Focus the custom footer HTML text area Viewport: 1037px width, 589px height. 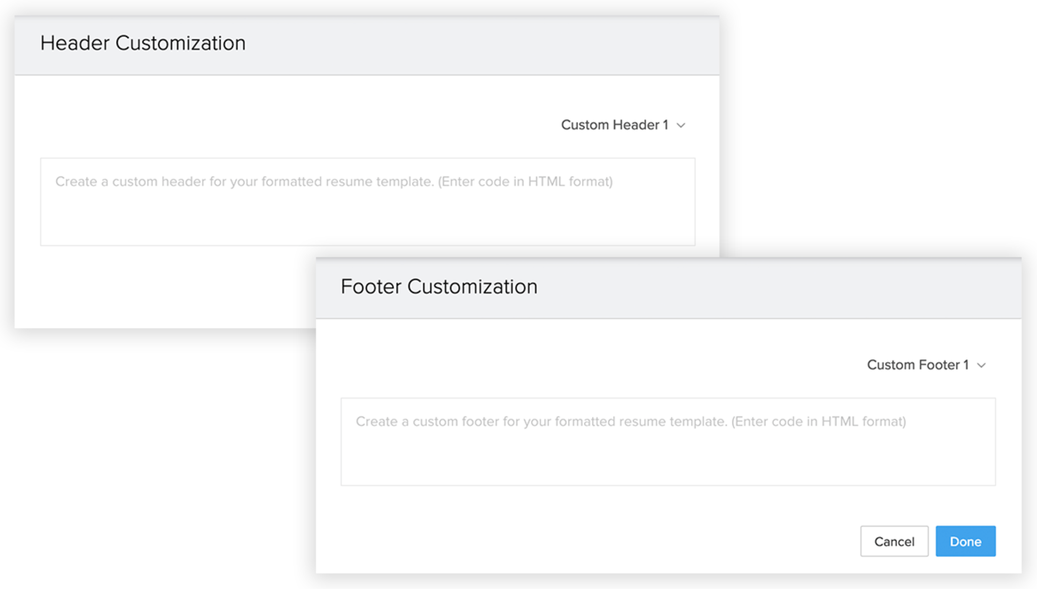(668, 442)
